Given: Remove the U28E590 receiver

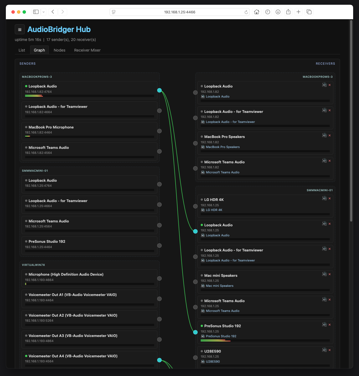Looking at the screenshot, I should click(329, 350).
